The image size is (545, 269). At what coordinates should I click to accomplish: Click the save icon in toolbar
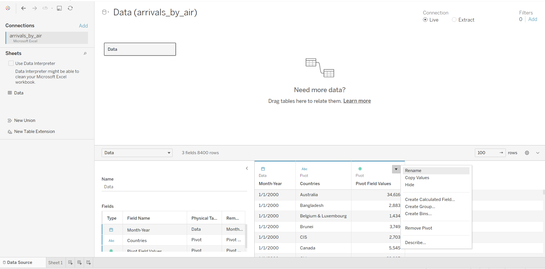point(59,8)
